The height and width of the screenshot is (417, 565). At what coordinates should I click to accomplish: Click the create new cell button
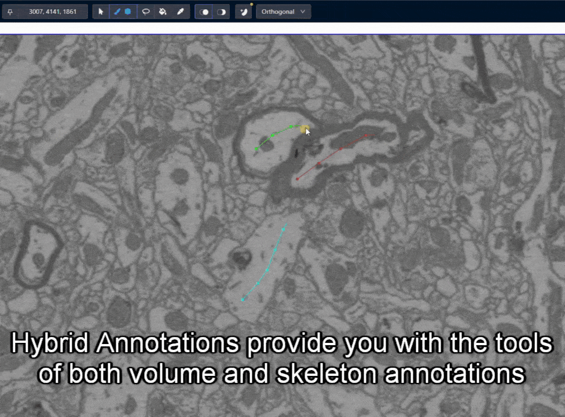[x=244, y=12]
